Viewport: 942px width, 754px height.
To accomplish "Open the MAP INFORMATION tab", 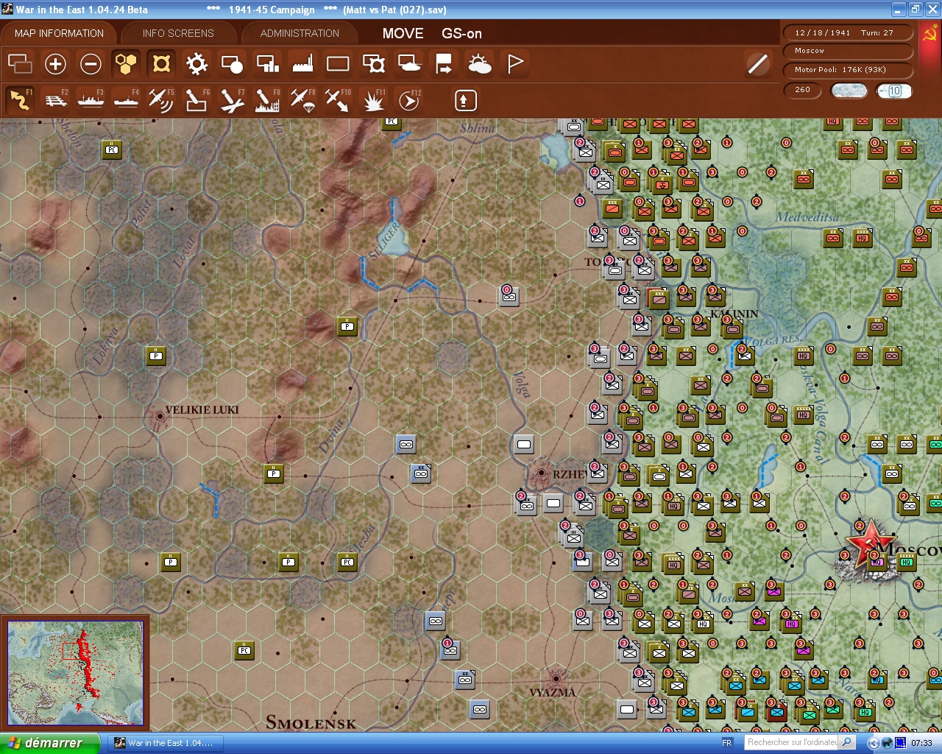I will [x=59, y=33].
